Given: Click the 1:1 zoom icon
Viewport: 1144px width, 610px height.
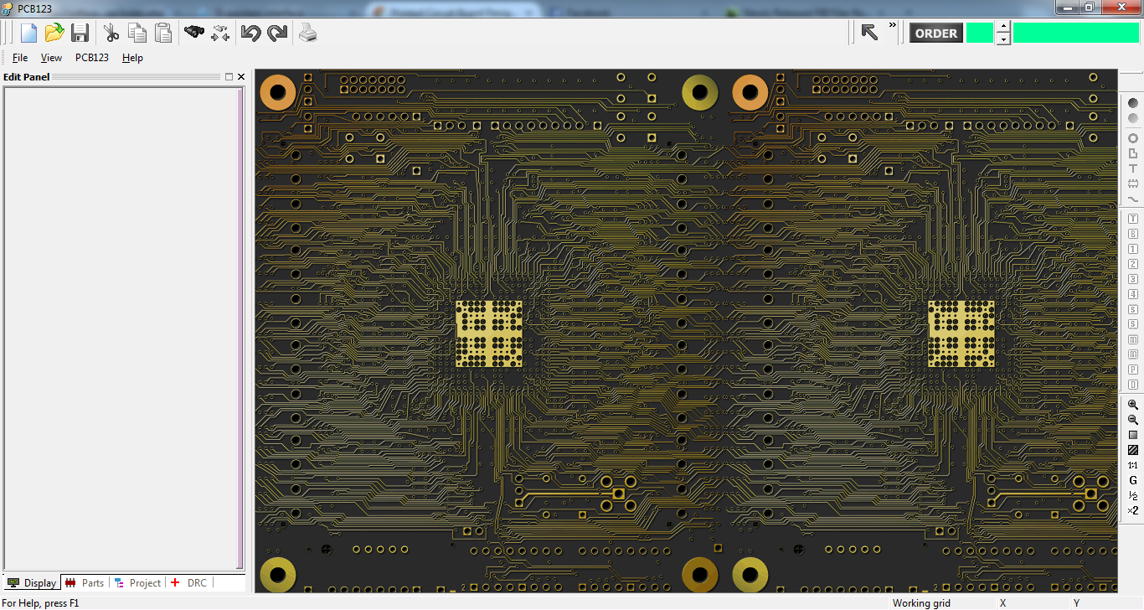Looking at the screenshot, I should (1132, 464).
